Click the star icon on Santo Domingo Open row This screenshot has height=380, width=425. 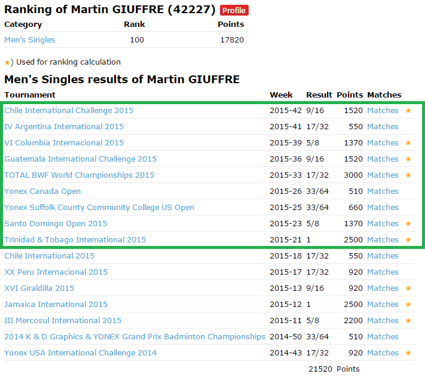coord(408,223)
